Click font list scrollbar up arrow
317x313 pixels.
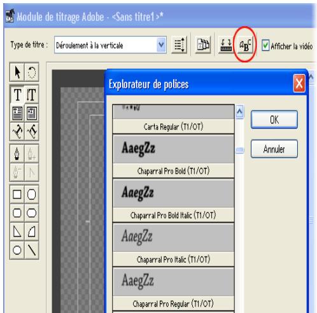(x=239, y=112)
